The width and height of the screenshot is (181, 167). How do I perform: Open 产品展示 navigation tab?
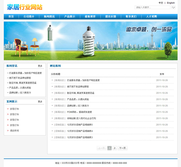click(70, 17)
